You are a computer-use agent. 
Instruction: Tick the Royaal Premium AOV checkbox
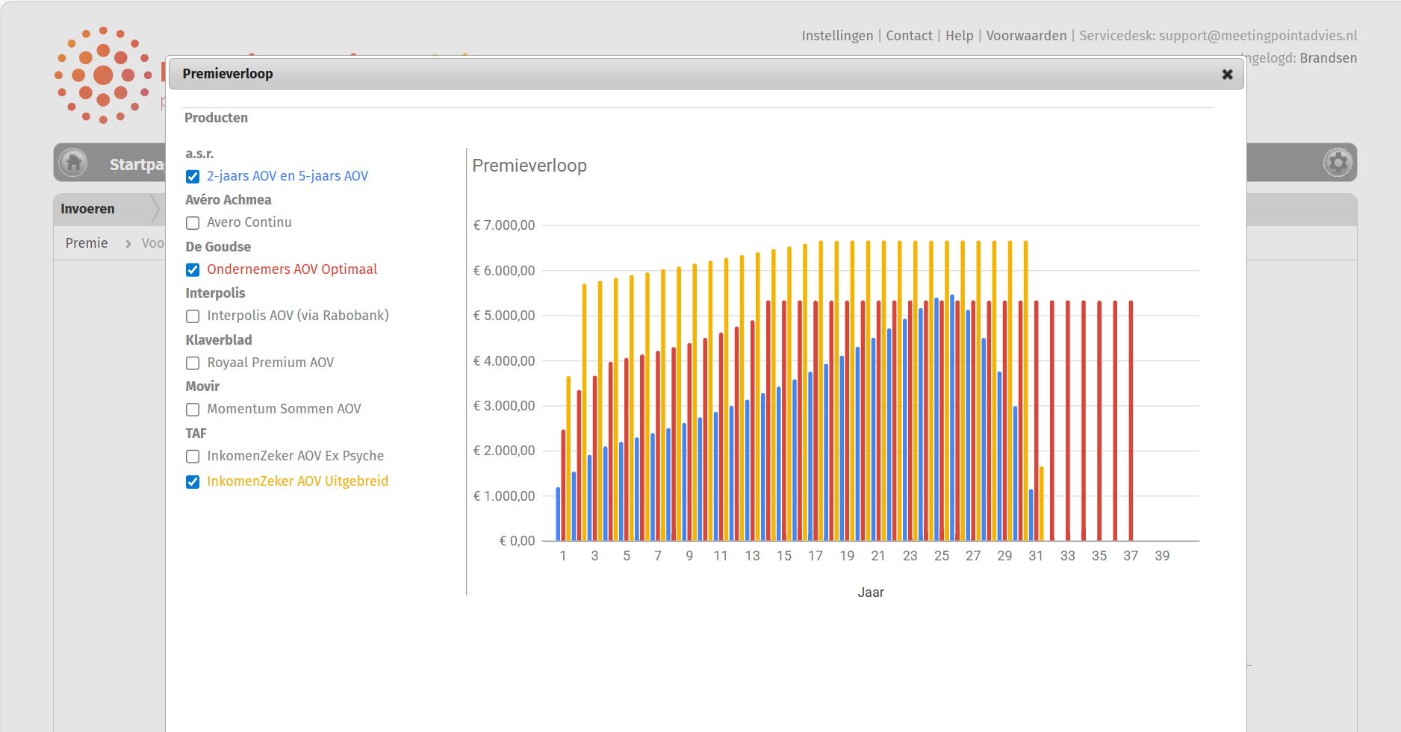(193, 363)
